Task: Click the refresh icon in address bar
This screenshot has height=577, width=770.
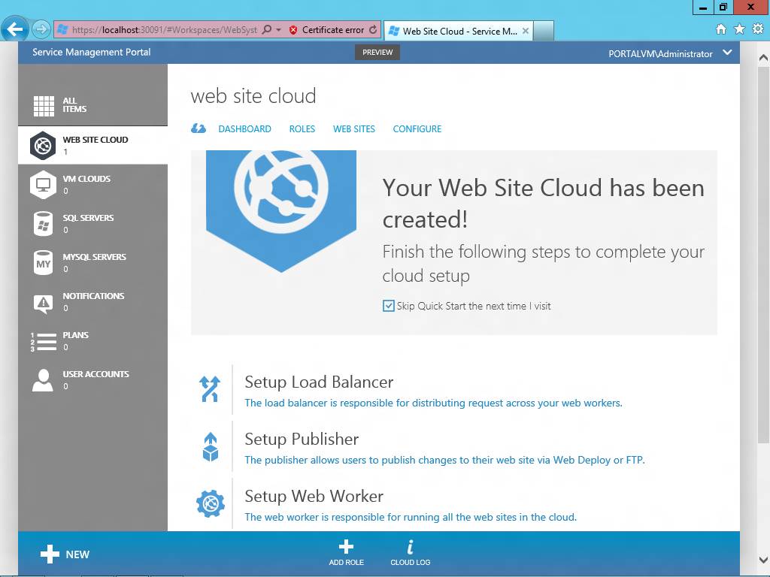Action: point(373,30)
